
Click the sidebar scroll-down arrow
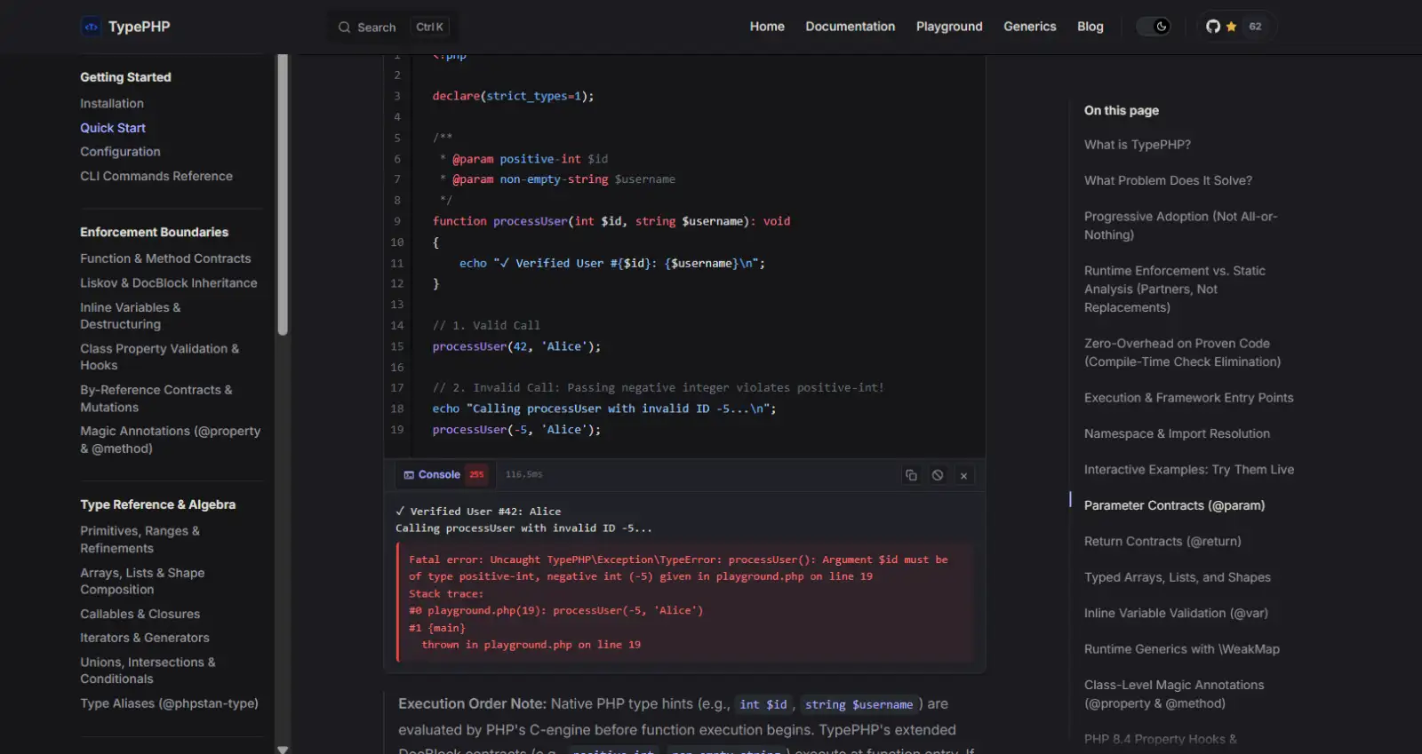pos(283,749)
